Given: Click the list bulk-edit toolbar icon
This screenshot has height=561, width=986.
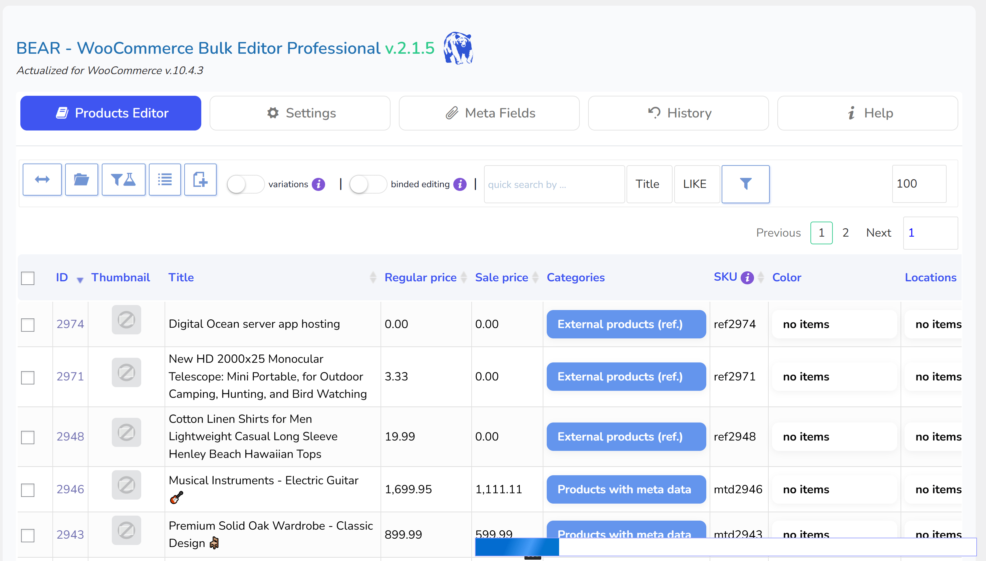Looking at the screenshot, I should click(165, 180).
